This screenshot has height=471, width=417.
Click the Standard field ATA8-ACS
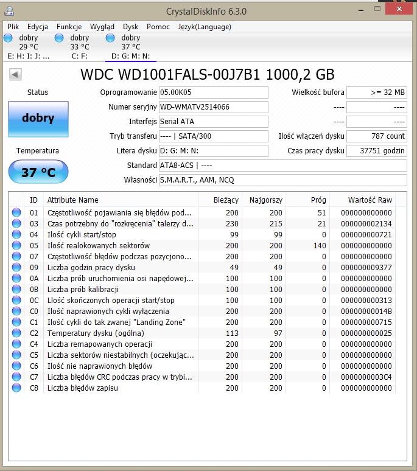(x=282, y=166)
